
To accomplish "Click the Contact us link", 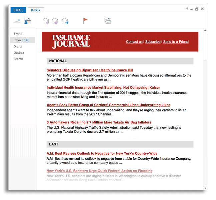I will pyautogui.click(x=134, y=42).
